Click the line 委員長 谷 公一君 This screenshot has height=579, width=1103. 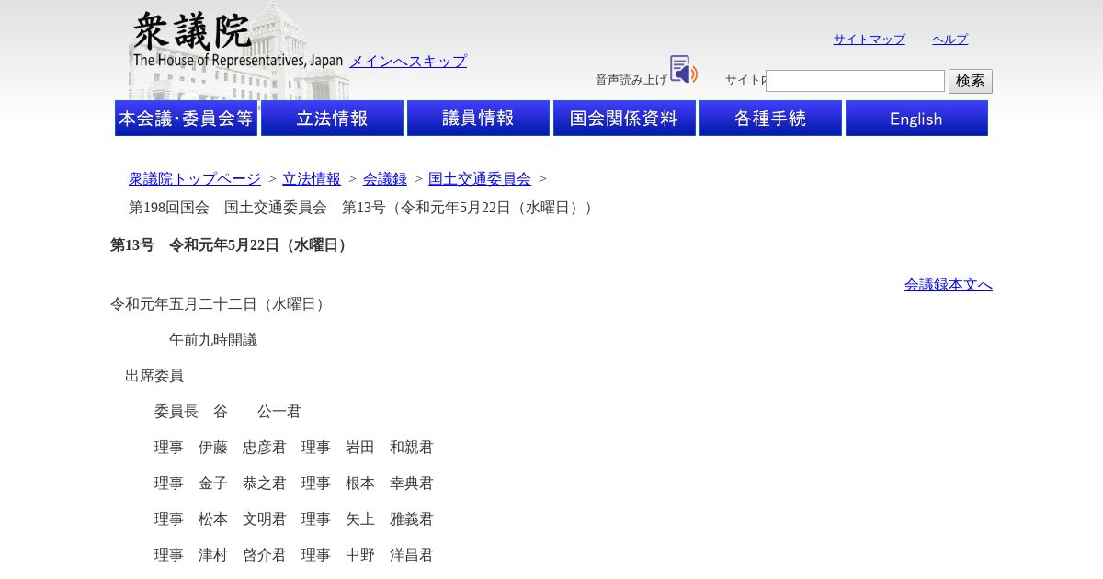click(x=228, y=412)
